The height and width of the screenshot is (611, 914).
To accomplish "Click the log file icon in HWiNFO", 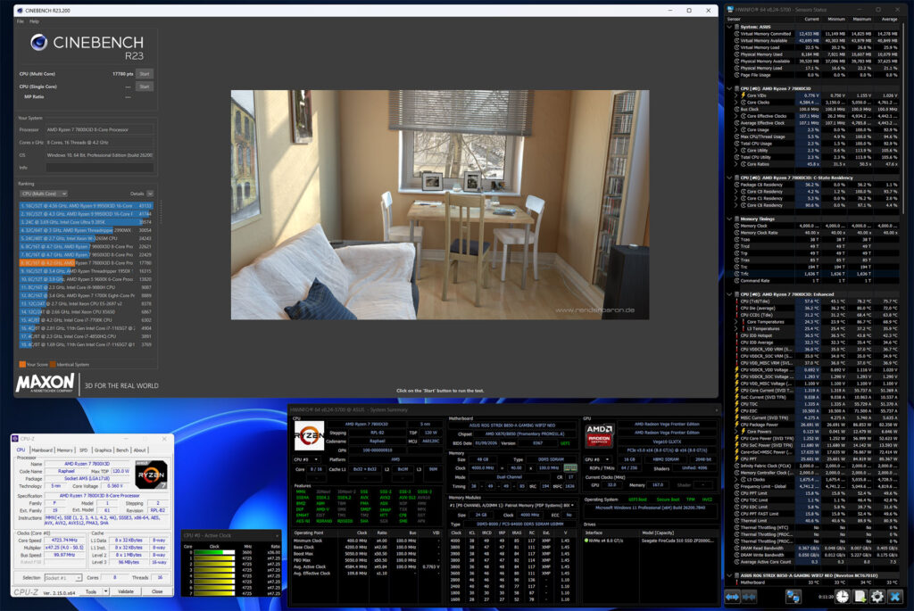I will (860, 597).
